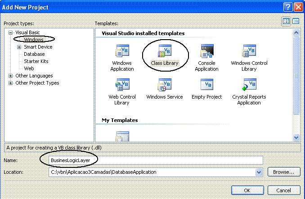Open the Location path dropdown
305x199 pixels.
click(x=259, y=172)
